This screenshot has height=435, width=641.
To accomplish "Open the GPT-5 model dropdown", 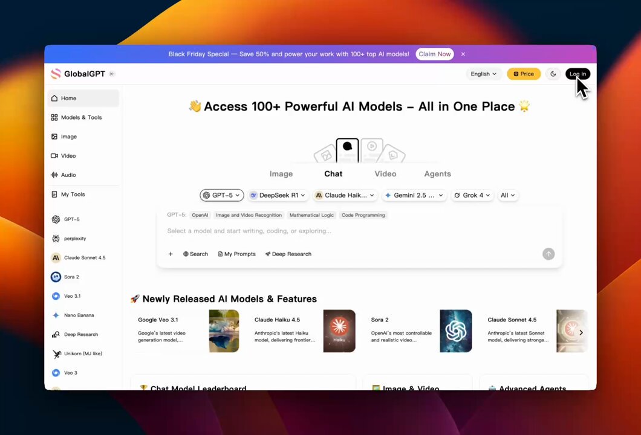I will [x=222, y=195].
